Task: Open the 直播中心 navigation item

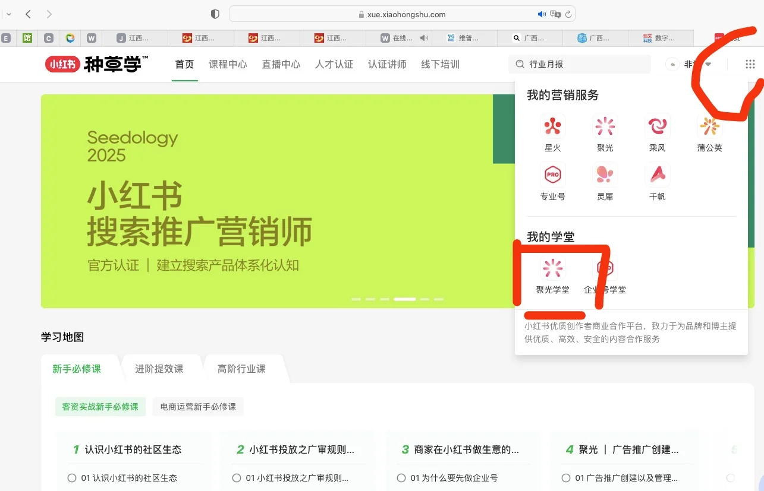Action: pos(281,64)
